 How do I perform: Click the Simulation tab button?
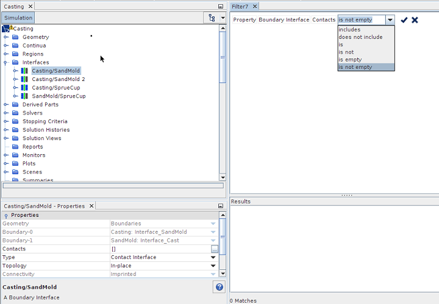click(18, 18)
